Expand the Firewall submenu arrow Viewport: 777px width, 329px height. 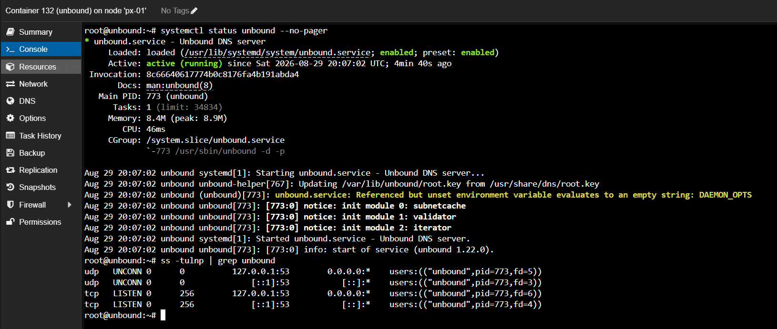tap(70, 205)
